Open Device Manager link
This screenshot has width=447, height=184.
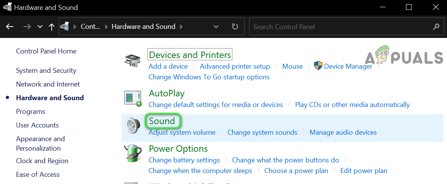point(348,66)
